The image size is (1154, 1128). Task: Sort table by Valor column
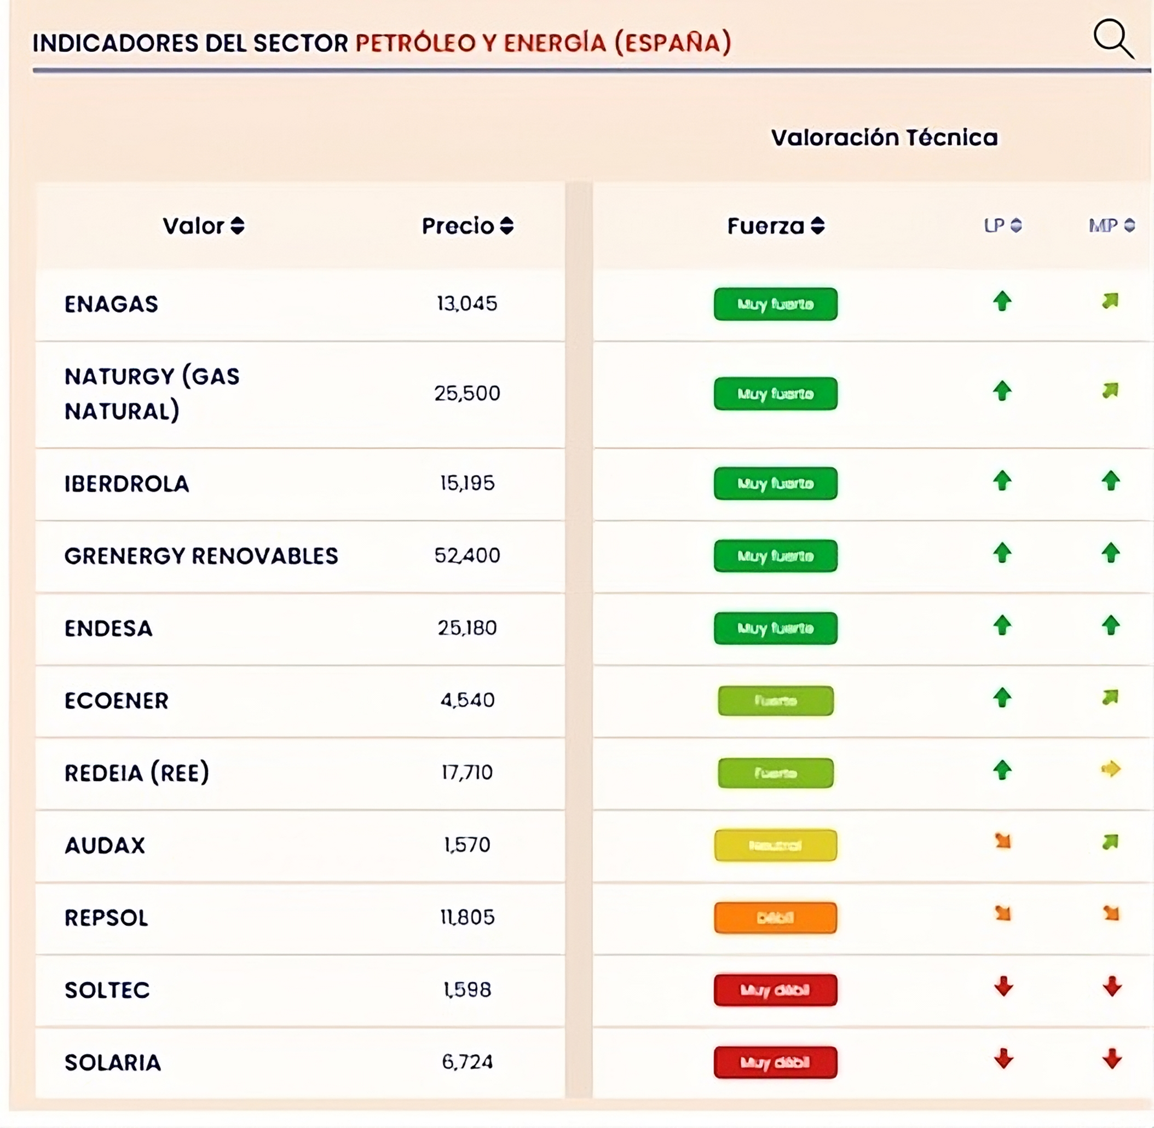point(203,226)
